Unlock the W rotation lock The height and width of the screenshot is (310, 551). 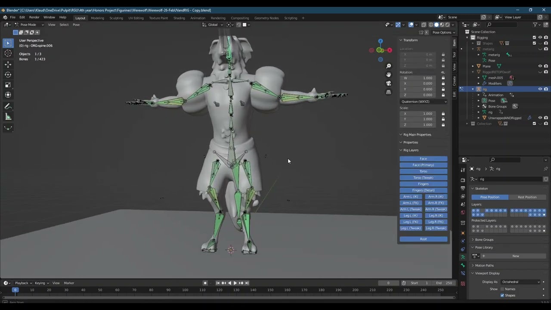click(443, 78)
